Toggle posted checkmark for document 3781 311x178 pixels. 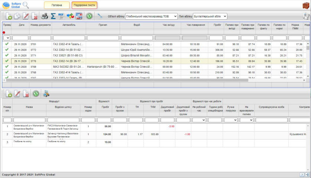coord(7,44)
